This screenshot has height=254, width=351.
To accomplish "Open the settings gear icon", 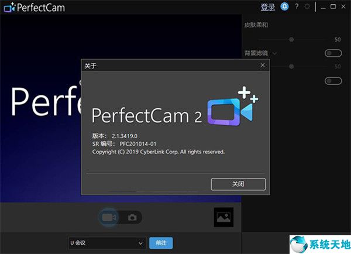I will (x=307, y=6).
